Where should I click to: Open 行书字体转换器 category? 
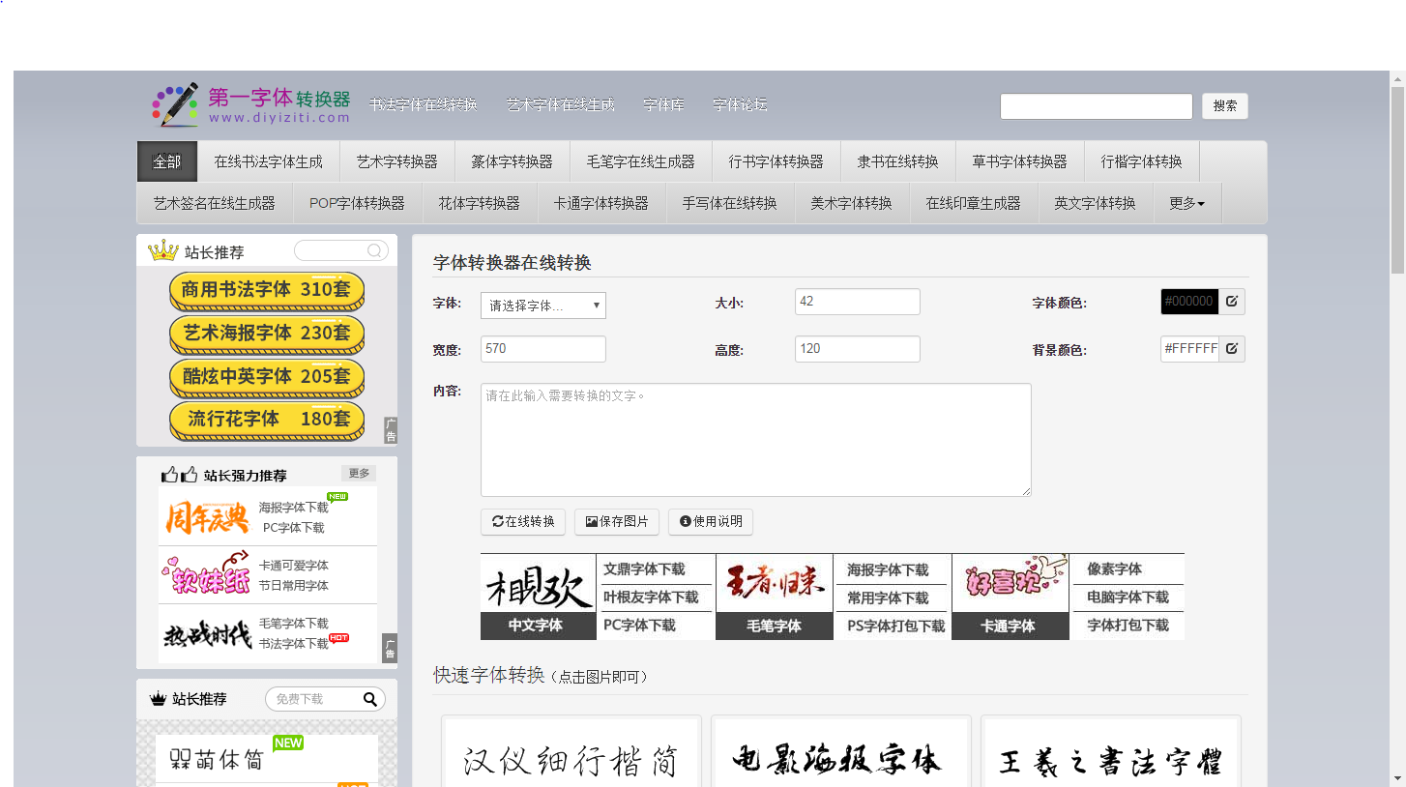776,161
